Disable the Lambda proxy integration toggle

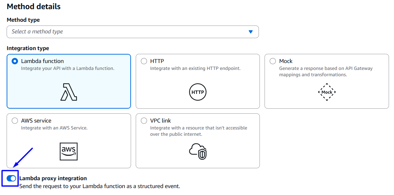(11, 179)
